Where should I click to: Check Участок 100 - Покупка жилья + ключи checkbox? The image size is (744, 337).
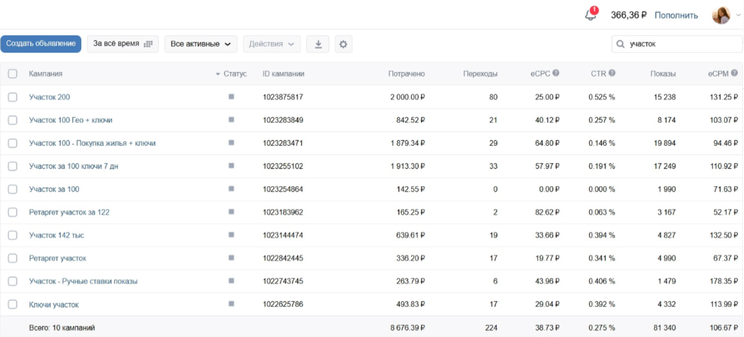[x=13, y=143]
